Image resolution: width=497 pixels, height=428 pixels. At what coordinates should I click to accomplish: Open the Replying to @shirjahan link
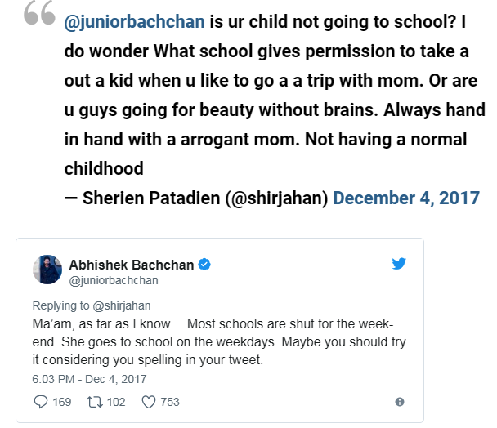point(92,305)
